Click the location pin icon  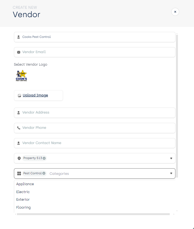(19, 158)
